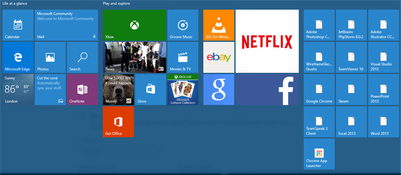This screenshot has width=401, height=175.
Task: Open the Facebook tile
Action: point(267,90)
